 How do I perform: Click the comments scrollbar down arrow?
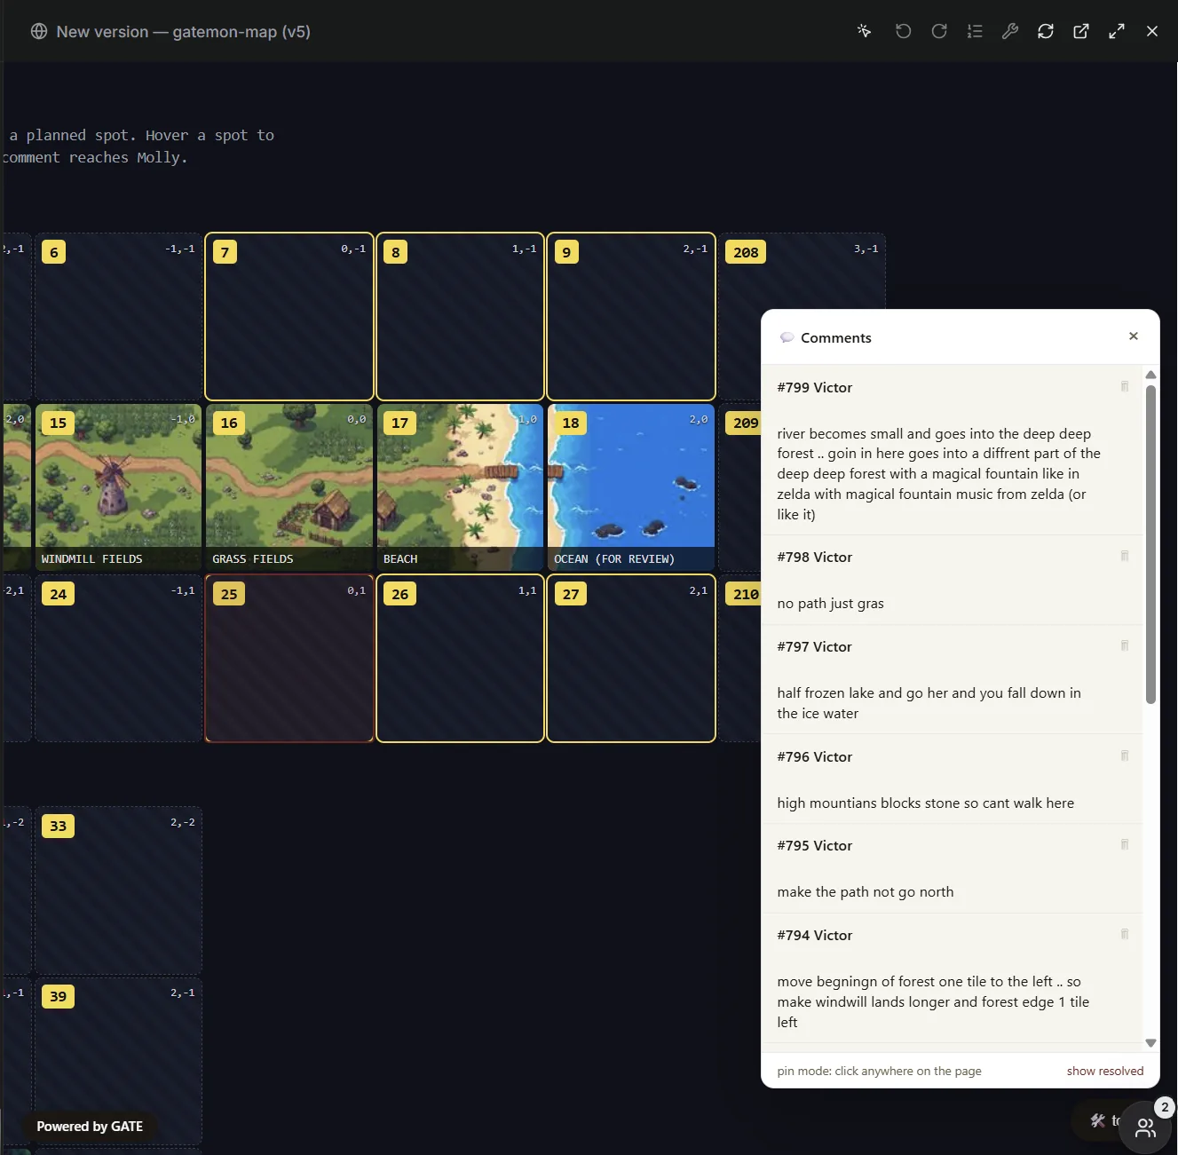coord(1150,1043)
